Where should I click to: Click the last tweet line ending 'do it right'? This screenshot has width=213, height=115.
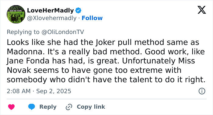[106, 79]
